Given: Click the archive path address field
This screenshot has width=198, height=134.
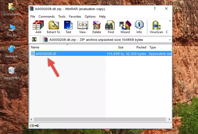Looking at the screenshot, I should click(x=107, y=40).
